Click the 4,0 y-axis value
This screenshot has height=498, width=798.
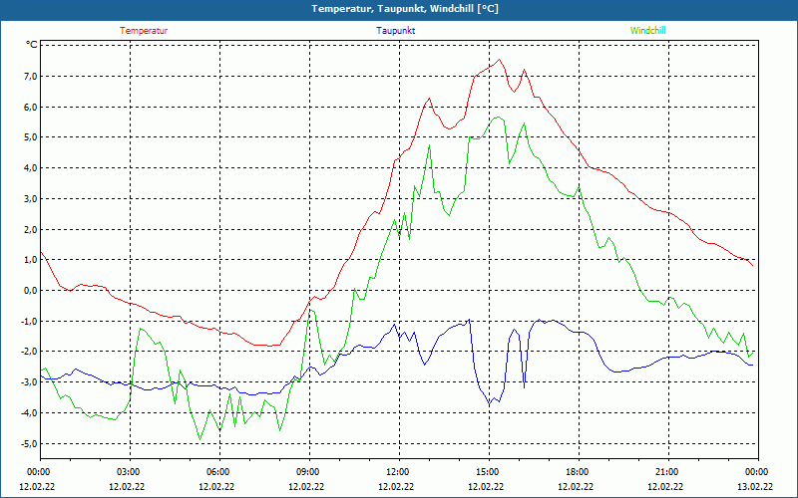point(31,167)
